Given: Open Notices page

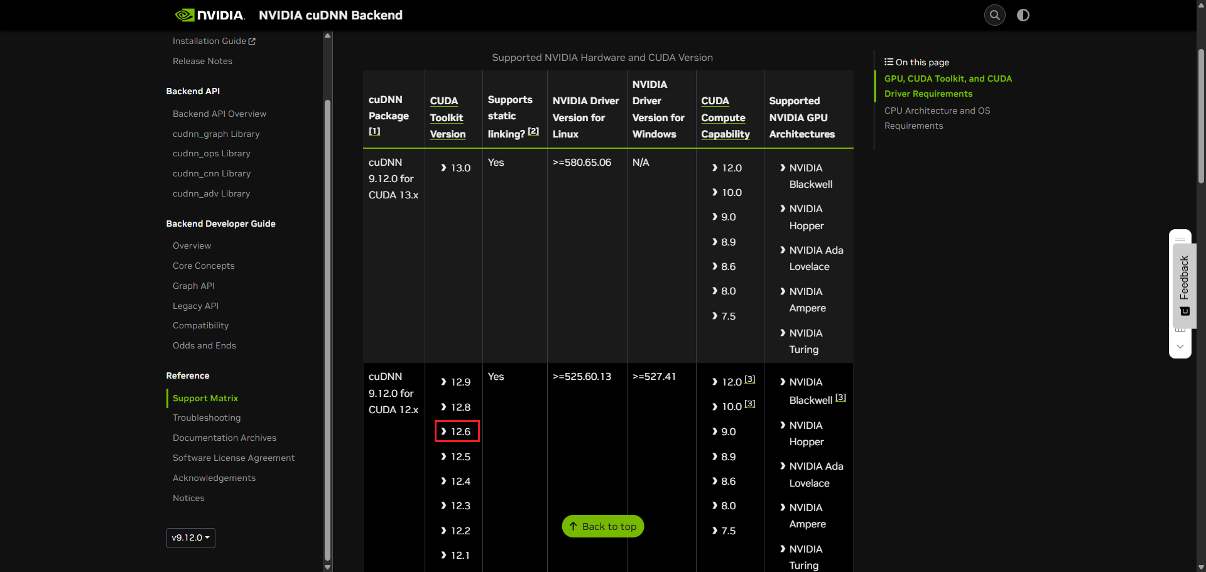Looking at the screenshot, I should [188, 498].
